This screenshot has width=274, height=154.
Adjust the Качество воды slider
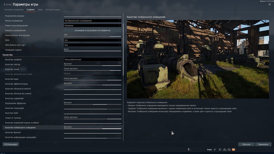click(x=92, y=80)
